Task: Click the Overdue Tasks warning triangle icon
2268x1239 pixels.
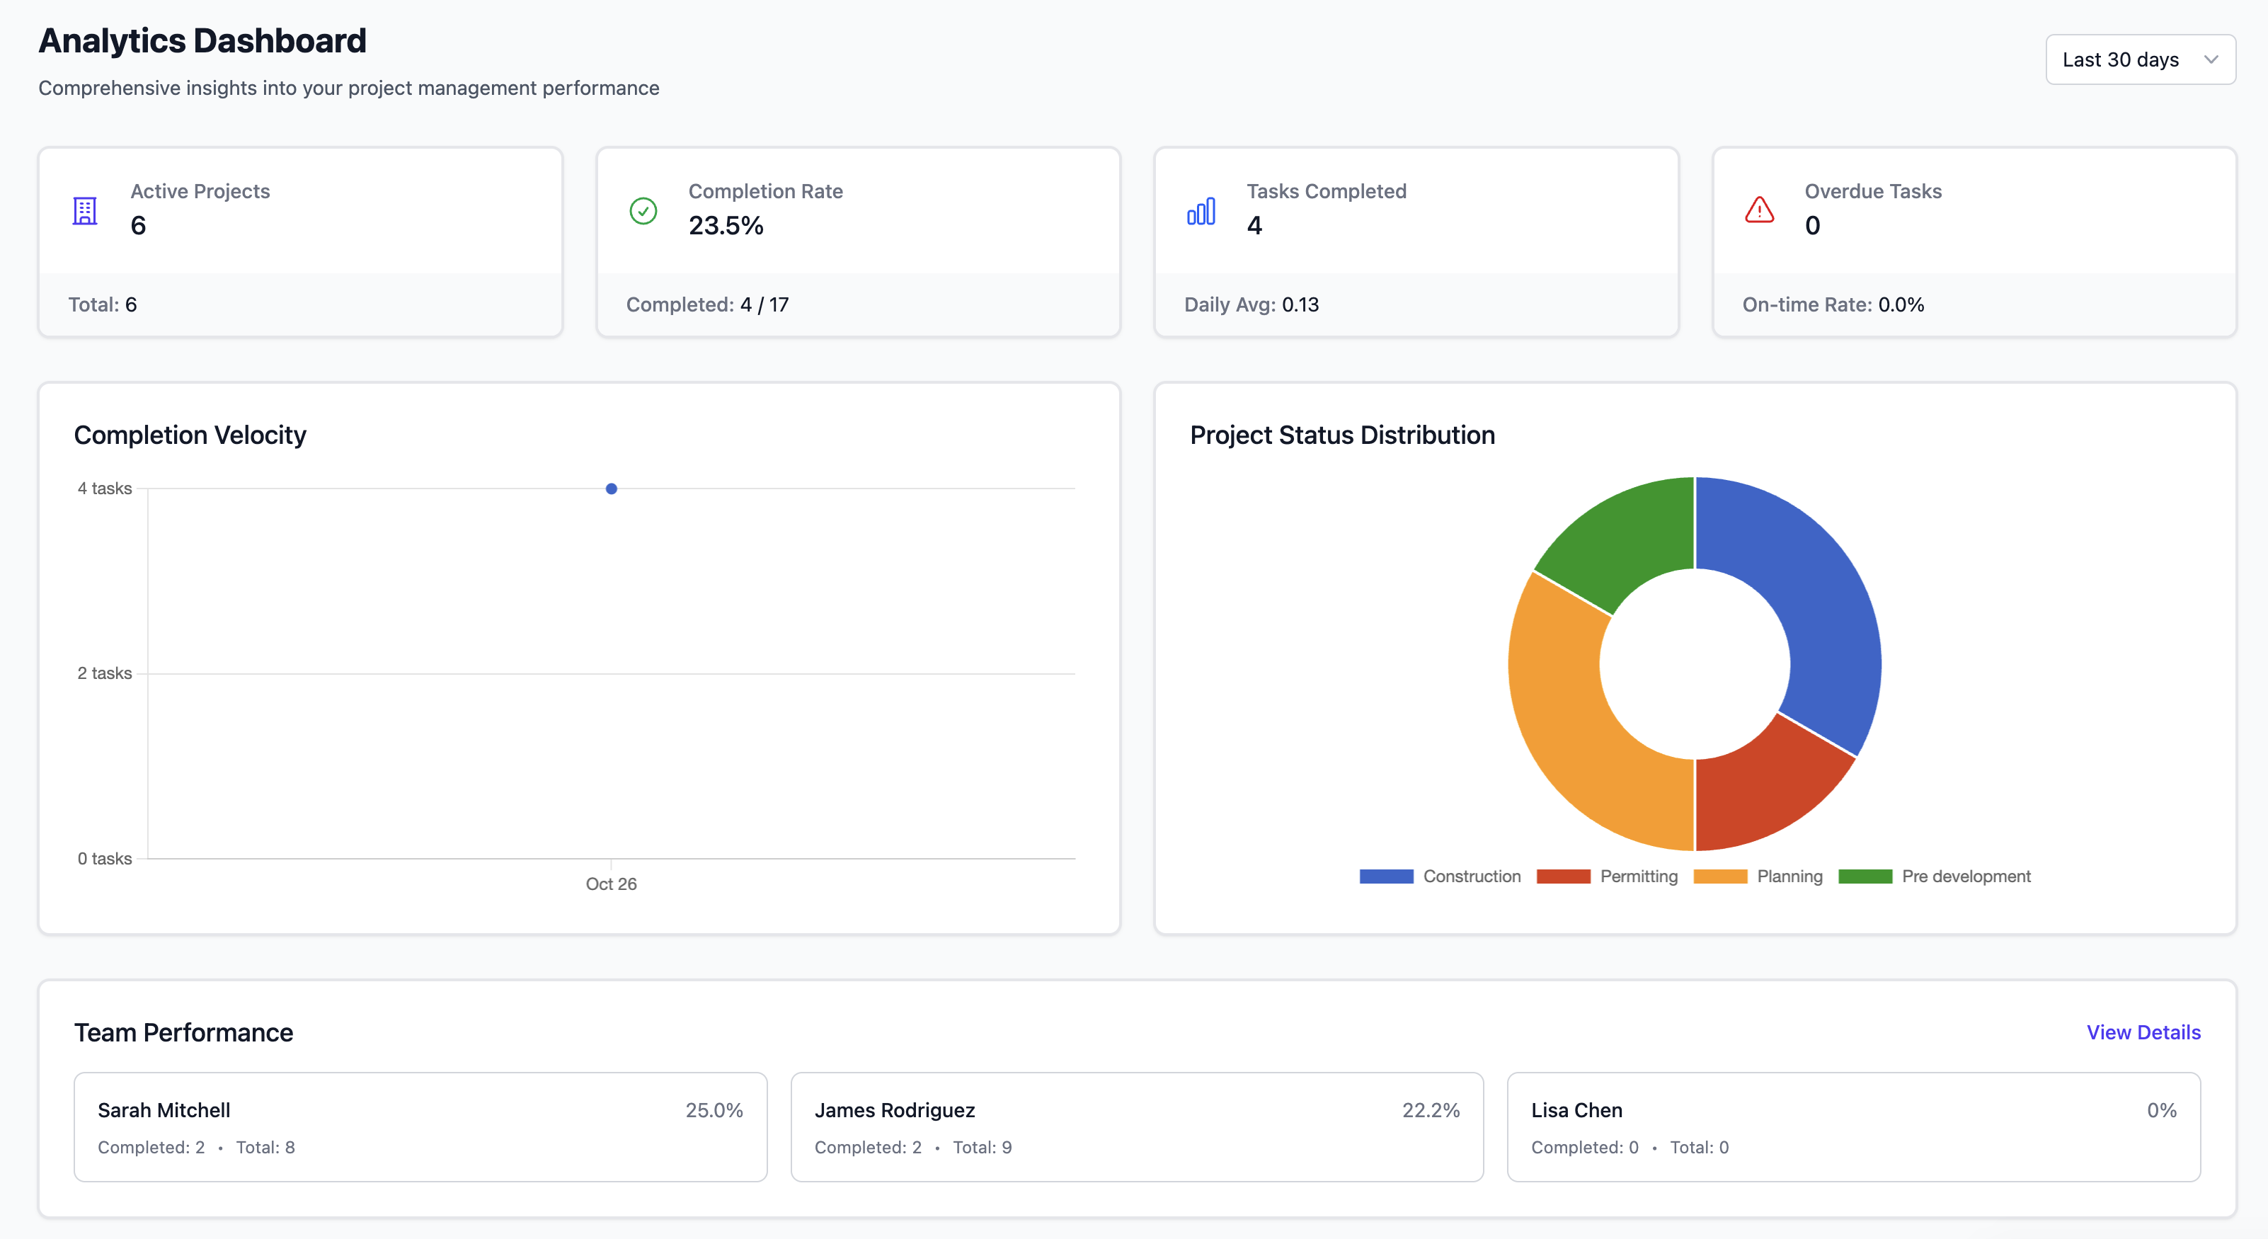Action: tap(1759, 210)
